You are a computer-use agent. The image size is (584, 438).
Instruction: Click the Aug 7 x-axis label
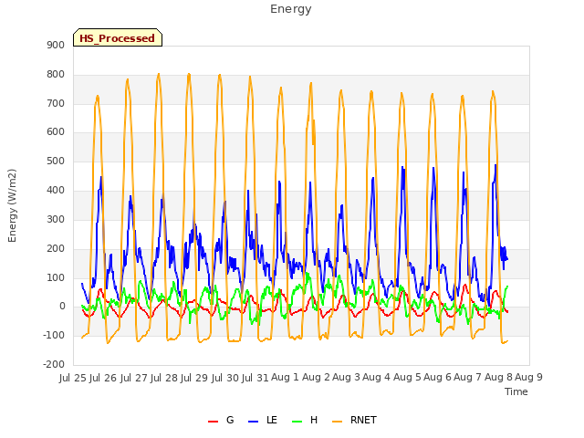pyautogui.click(x=467, y=377)
